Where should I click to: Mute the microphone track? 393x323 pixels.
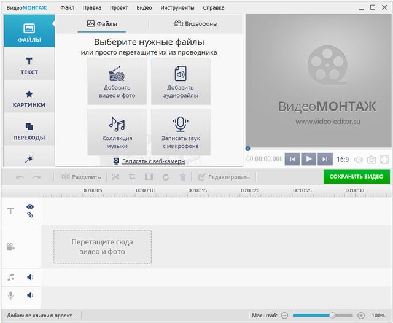29,295
